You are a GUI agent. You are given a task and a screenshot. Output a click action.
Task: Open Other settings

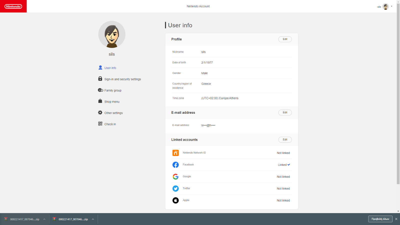click(113, 113)
